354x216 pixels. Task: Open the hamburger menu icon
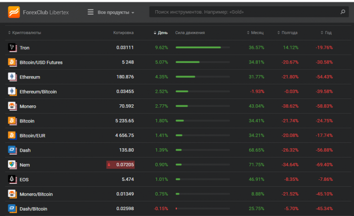[x=90, y=12]
